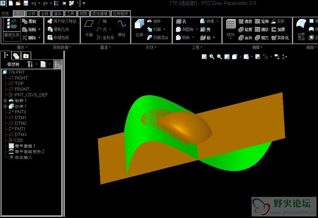
Task: Click the large 重新生成 regenerate icon
Action: coord(12,24)
